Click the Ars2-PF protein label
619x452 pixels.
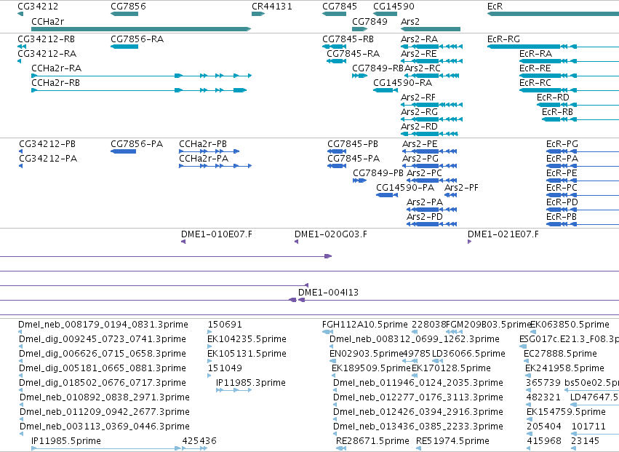[461, 188]
